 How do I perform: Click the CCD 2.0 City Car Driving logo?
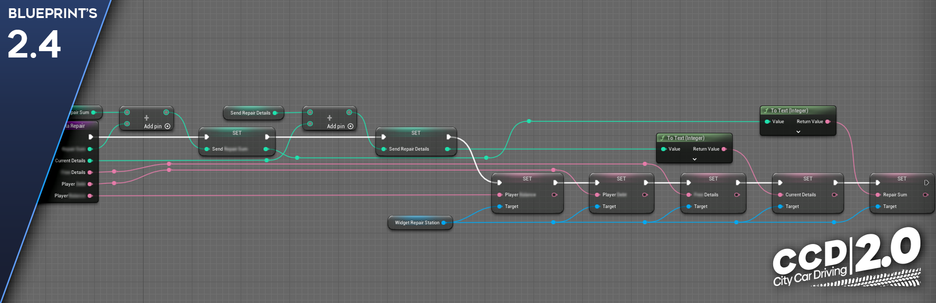846,258
